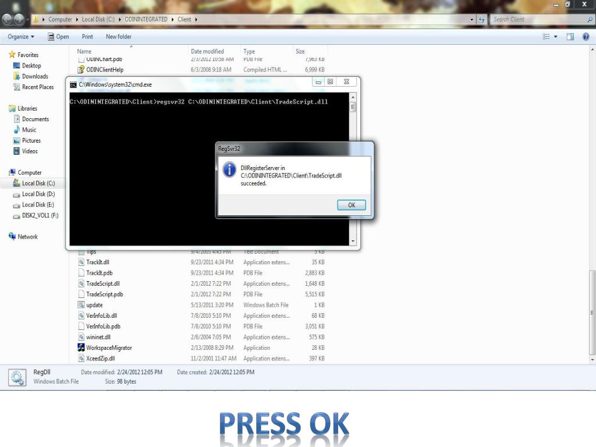
Task: Click the Print toolbar button
Action: tap(87, 37)
